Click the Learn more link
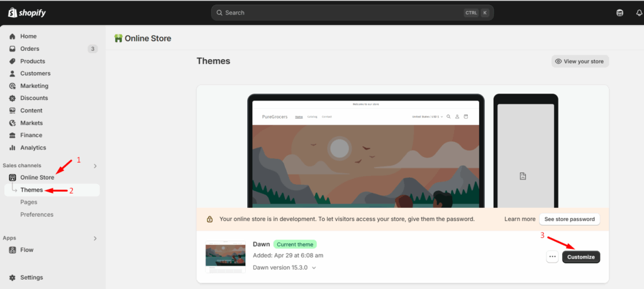This screenshot has width=644, height=289. click(x=519, y=219)
